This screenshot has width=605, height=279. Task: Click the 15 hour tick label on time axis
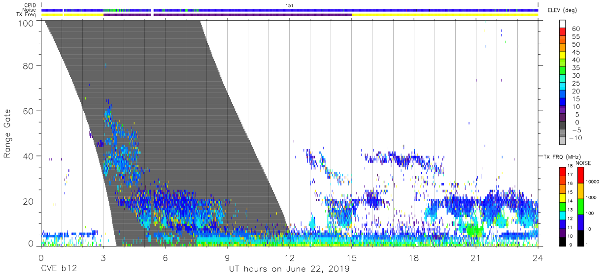coord(352,258)
